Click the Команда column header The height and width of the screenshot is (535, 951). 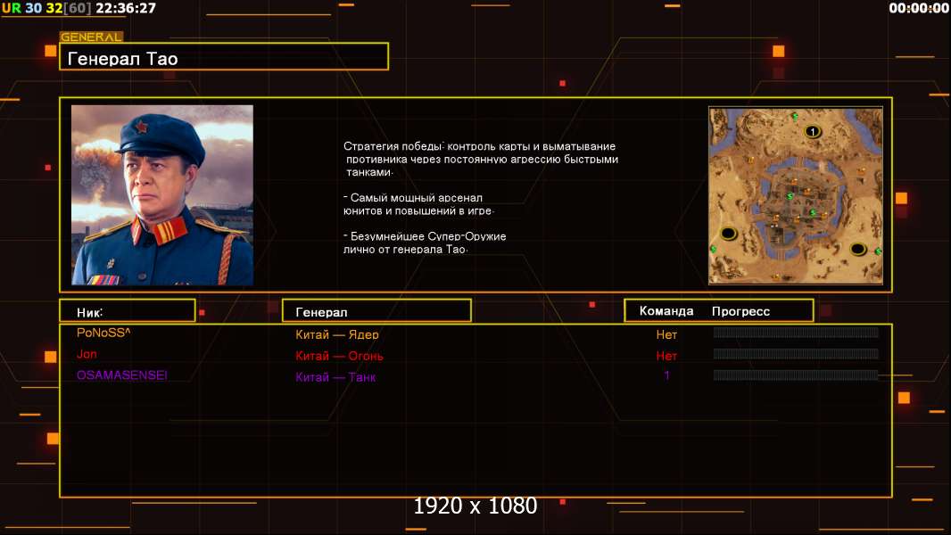(x=666, y=311)
